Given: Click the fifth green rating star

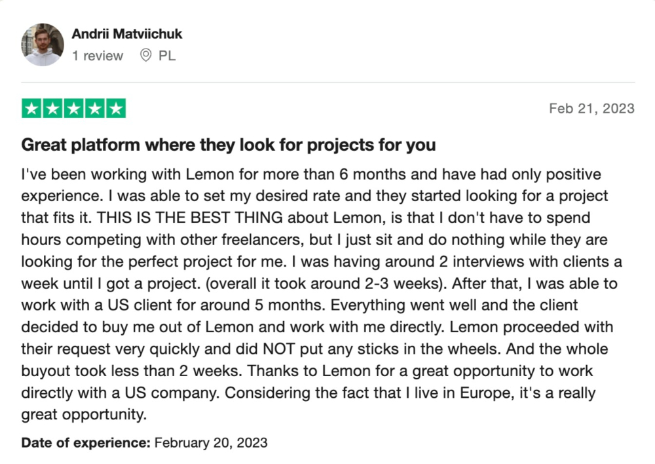Looking at the screenshot, I should pyautogui.click(x=116, y=109).
